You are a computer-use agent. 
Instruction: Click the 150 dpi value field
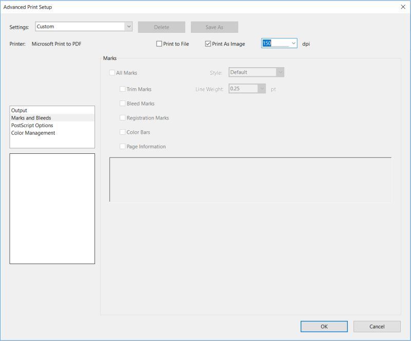(276, 43)
